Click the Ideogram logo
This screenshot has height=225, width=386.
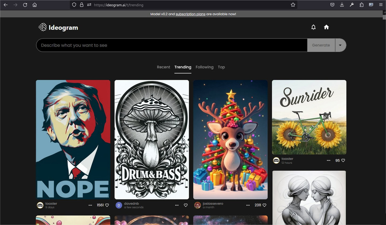pos(58,27)
